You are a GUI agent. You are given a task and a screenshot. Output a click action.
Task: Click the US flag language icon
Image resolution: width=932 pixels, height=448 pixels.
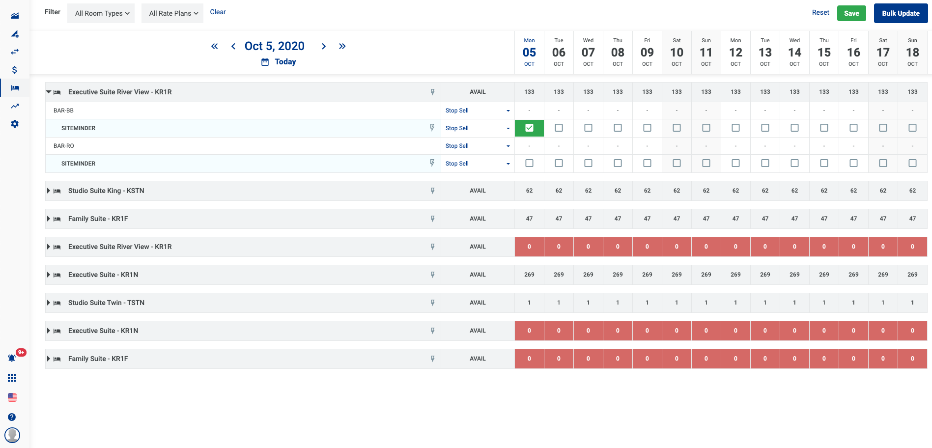click(12, 397)
